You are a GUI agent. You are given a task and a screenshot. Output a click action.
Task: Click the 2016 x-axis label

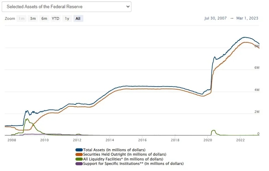tap(142, 140)
